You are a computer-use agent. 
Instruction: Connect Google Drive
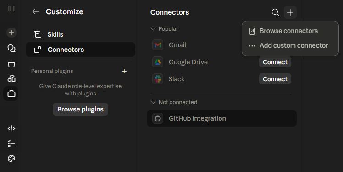(275, 62)
